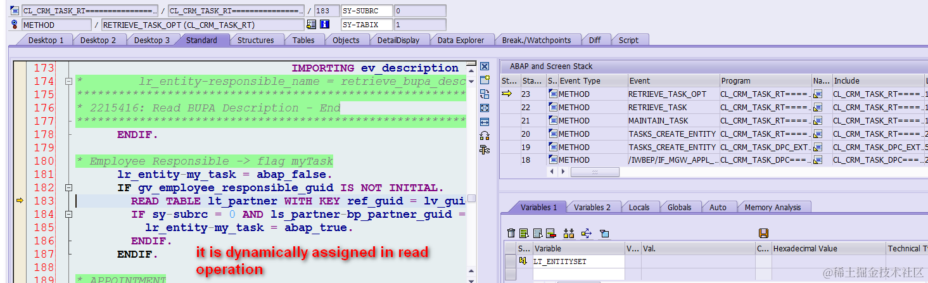Switch to Desktop 2 tab
The height and width of the screenshot is (283, 928).
click(98, 40)
